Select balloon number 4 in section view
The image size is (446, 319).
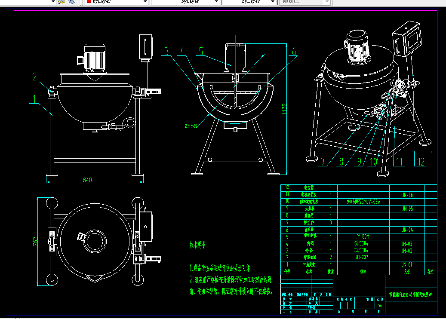click(x=182, y=51)
